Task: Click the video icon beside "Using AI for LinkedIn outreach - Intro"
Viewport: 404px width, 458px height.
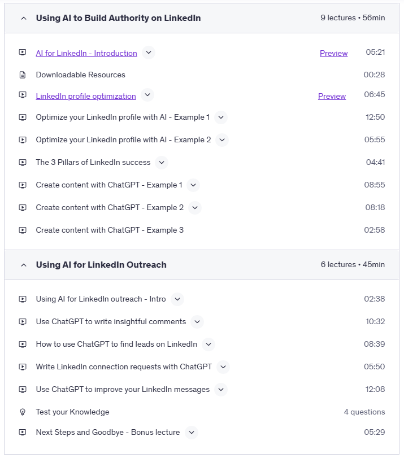Action: click(22, 299)
